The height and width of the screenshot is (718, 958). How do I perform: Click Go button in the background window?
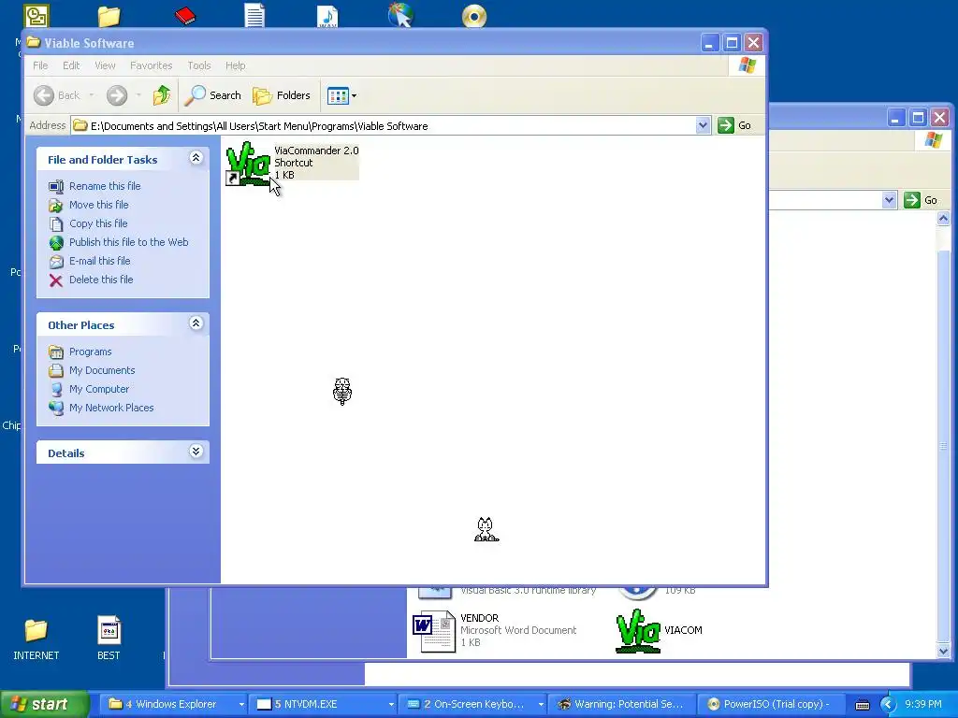click(922, 200)
